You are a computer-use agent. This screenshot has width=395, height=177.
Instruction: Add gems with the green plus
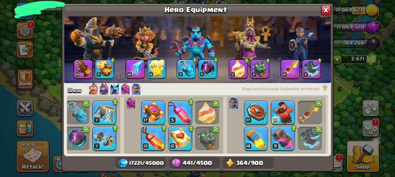[337, 59]
